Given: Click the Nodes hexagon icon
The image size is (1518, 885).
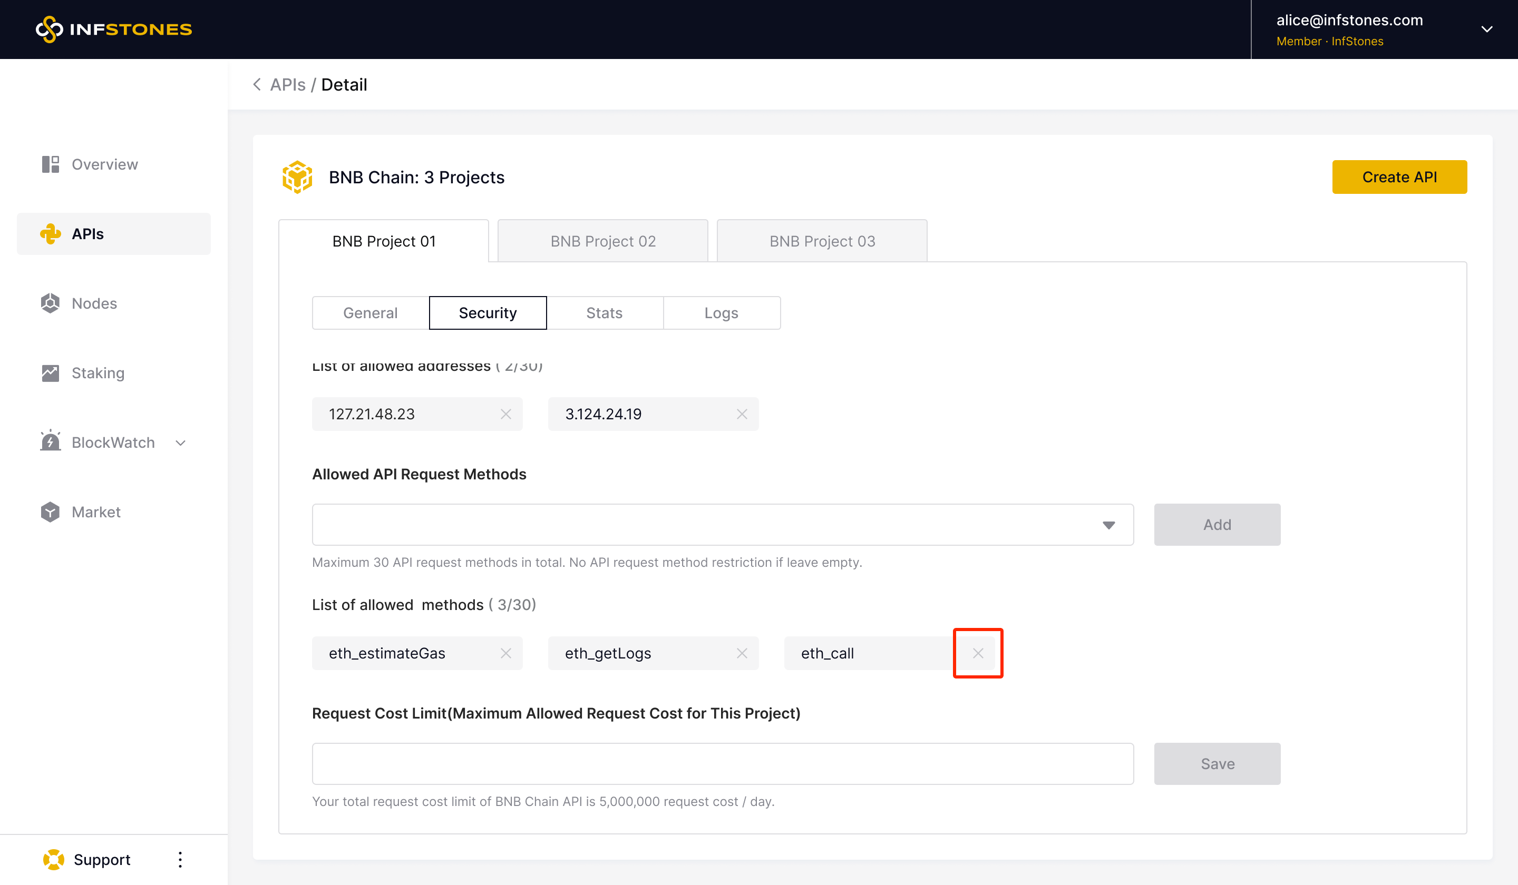Looking at the screenshot, I should (51, 303).
